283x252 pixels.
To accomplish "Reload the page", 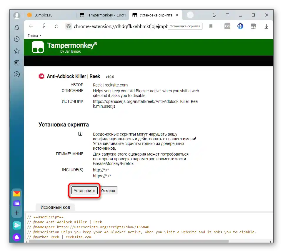I will click(x=57, y=26).
